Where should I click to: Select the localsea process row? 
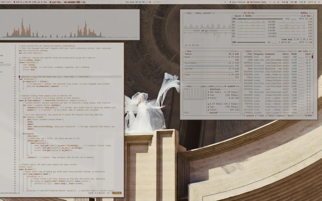pos(277,66)
